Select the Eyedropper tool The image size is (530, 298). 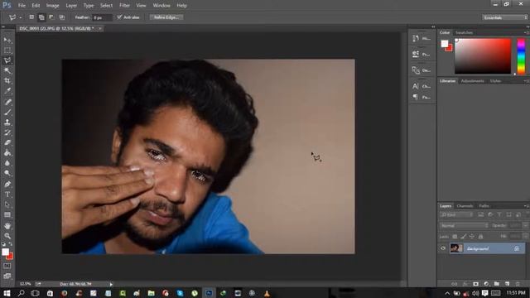(7, 91)
